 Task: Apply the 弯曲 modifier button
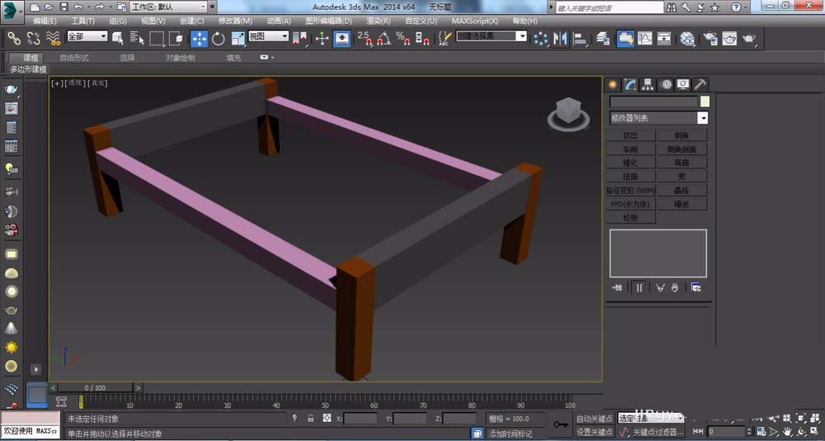[x=681, y=163]
